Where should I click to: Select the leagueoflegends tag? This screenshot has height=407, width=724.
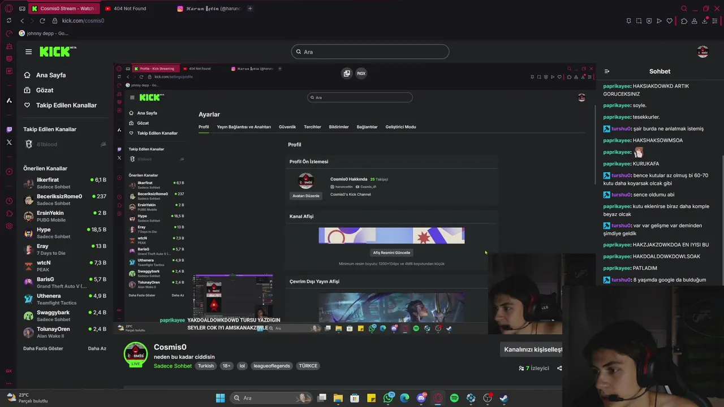(271, 366)
